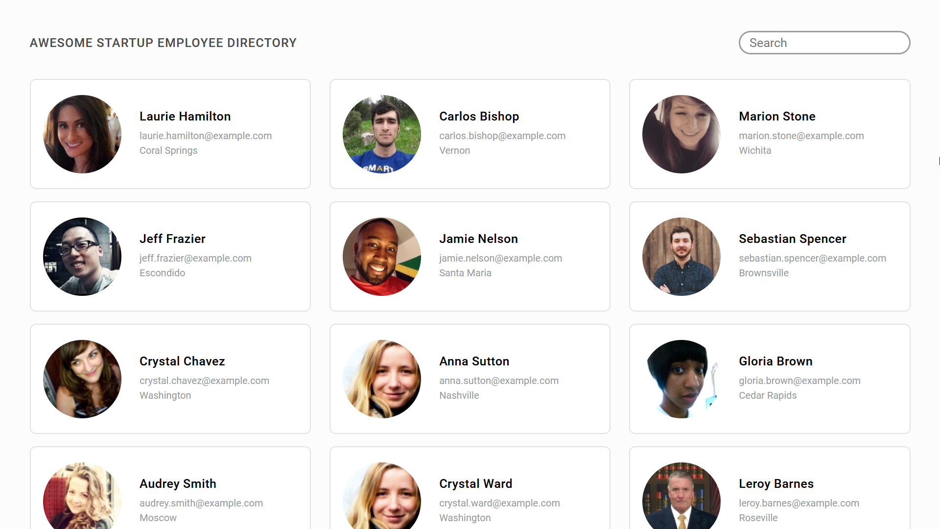Click gloria.brown@example.com address
This screenshot has height=529, width=940.
(799, 381)
